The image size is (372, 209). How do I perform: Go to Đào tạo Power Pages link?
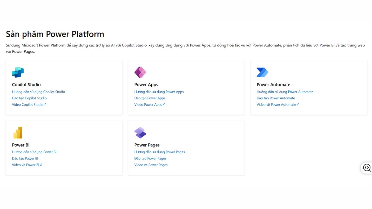click(150, 159)
